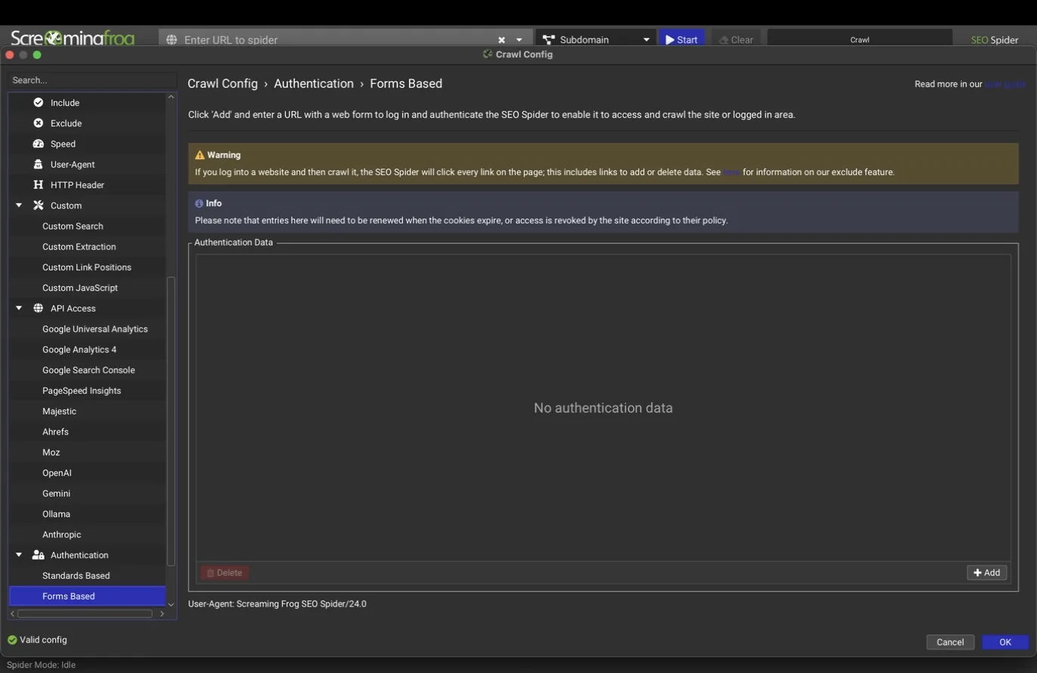The width and height of the screenshot is (1037, 673).
Task: Click horizontal scroll left arrow in sidebar
Action: [x=12, y=613]
